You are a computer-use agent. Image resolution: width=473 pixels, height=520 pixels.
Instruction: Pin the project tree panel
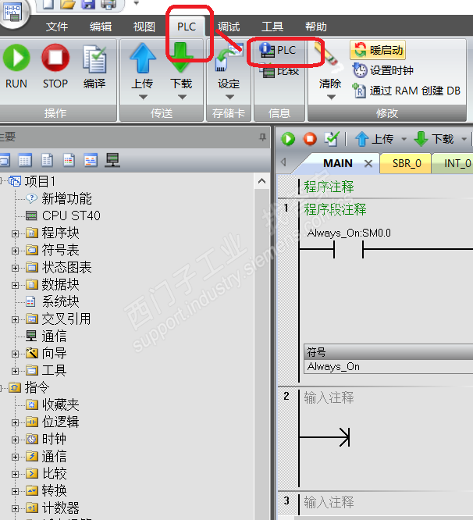point(262,137)
